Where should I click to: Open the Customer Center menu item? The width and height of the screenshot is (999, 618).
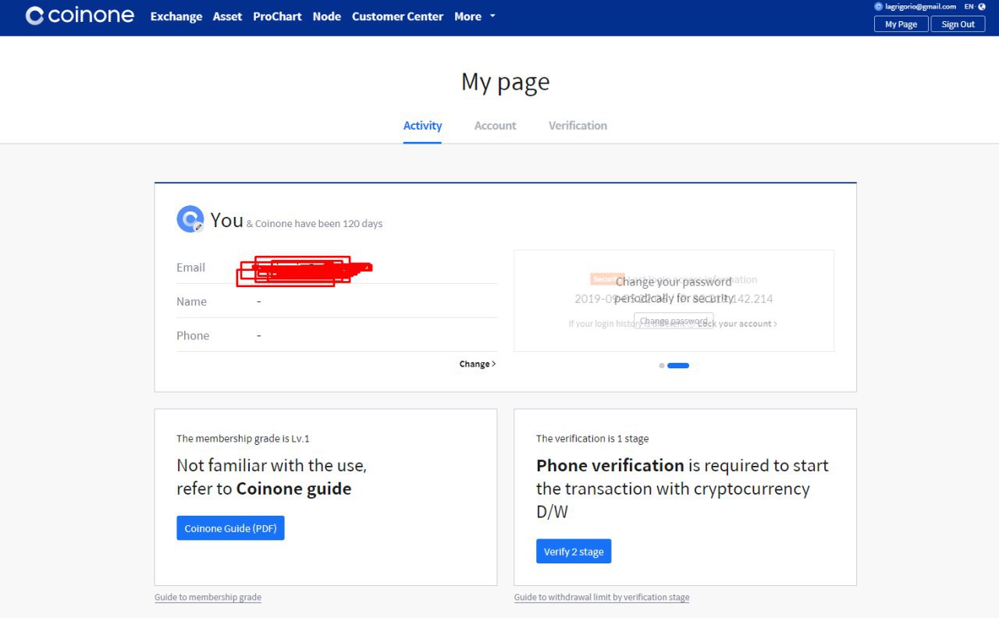point(397,16)
